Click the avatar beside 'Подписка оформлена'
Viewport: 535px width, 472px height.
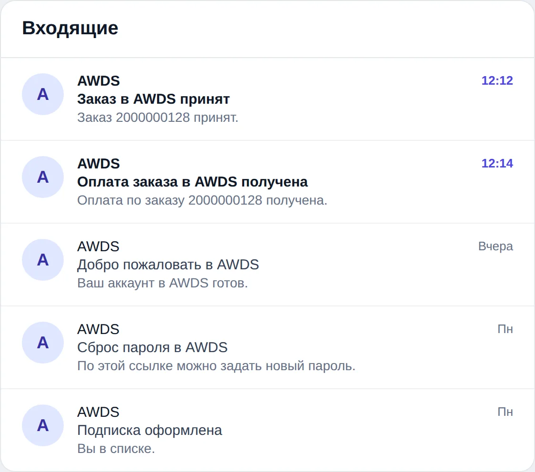coord(43,425)
